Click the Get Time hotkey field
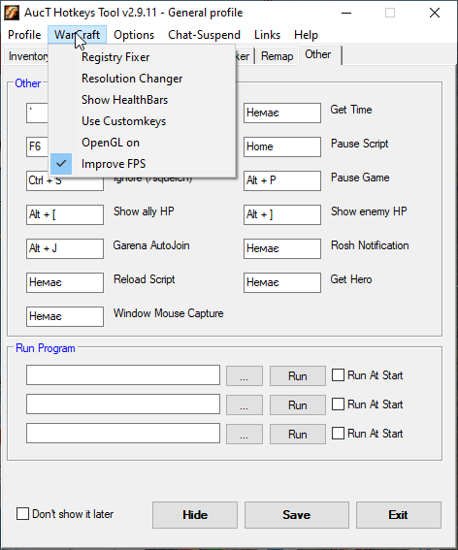This screenshot has height=550, width=458. click(x=282, y=113)
